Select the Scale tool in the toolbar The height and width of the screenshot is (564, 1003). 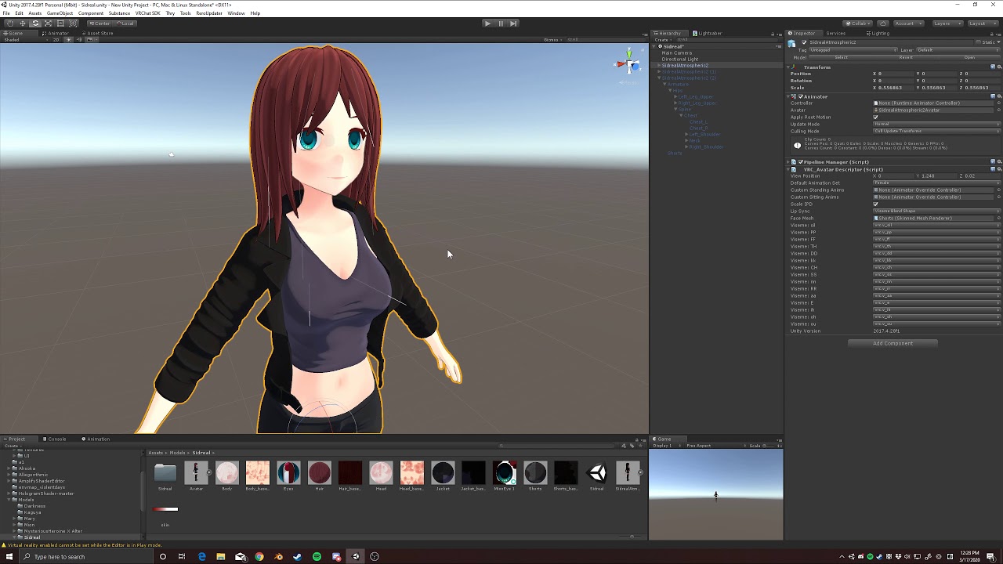pos(48,23)
